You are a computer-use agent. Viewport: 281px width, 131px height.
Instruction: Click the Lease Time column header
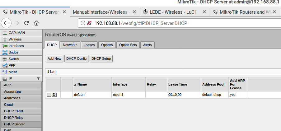[184, 84]
